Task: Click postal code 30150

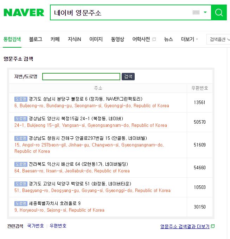Action: [200, 207]
